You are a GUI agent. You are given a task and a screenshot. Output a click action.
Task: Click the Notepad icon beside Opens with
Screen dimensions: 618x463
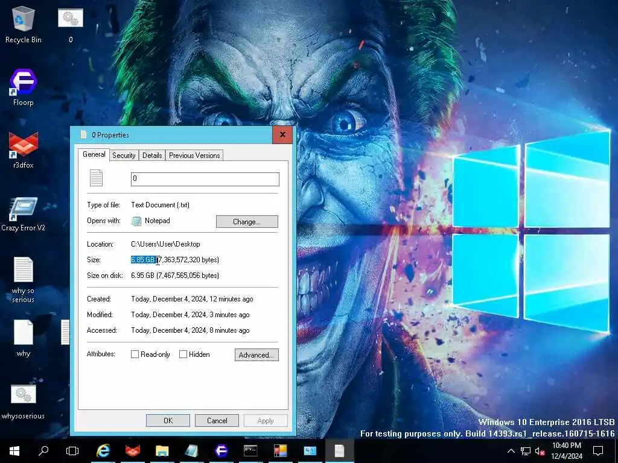click(x=136, y=221)
